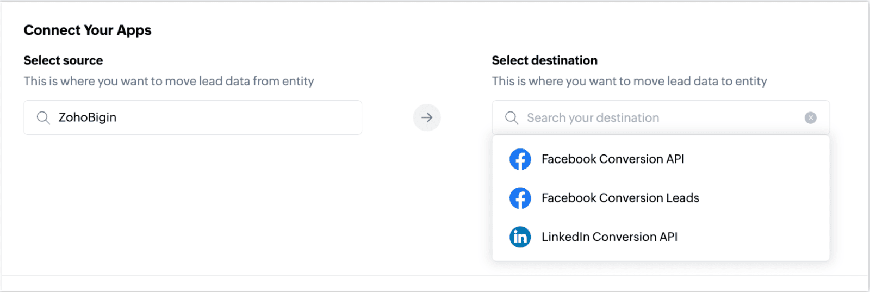Click the Select source label
Viewport: 870px width, 292px height.
pos(63,60)
